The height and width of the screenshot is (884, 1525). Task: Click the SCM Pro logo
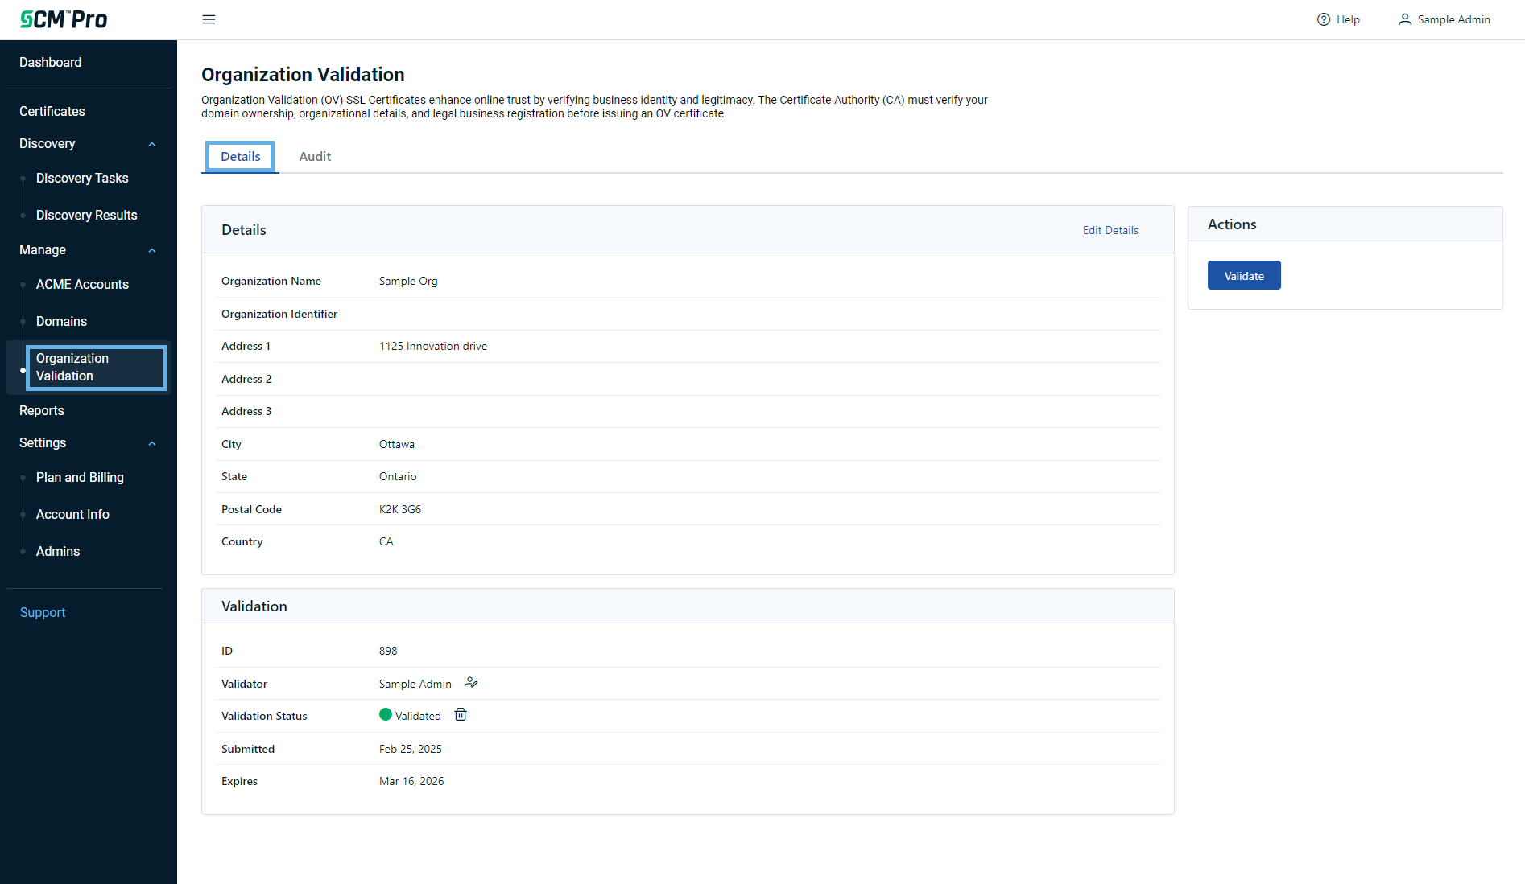[64, 19]
